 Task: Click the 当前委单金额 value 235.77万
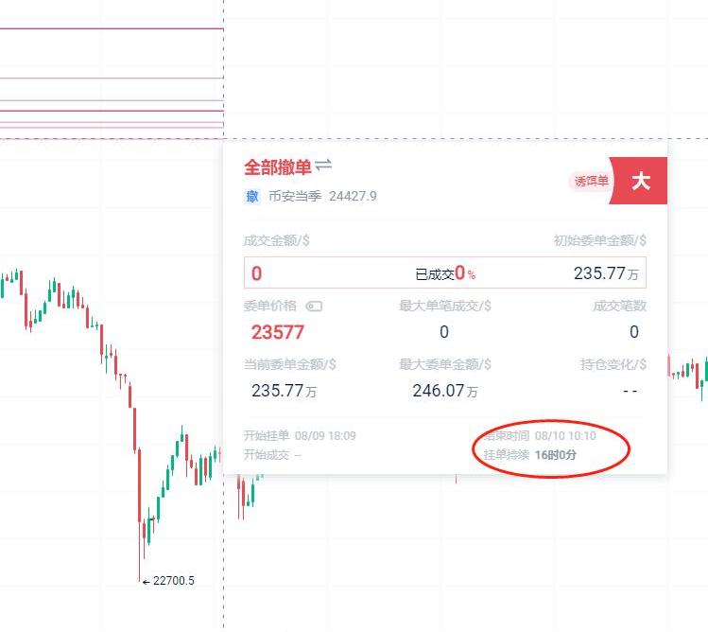tap(284, 391)
